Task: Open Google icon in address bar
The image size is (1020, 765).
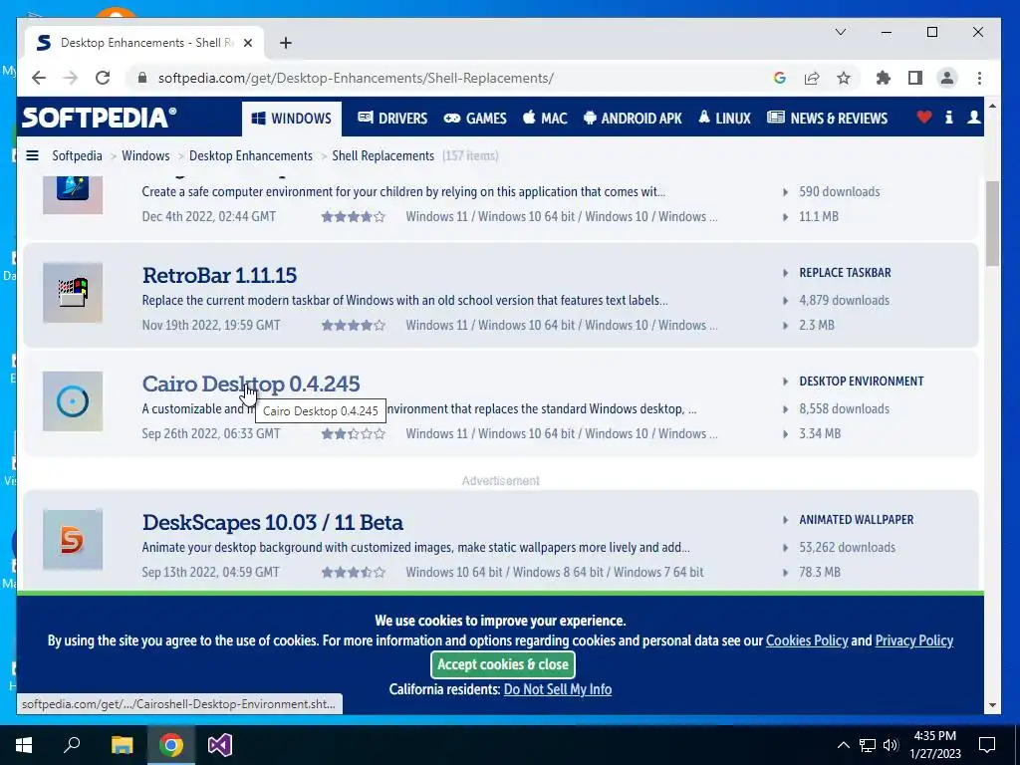Action: tap(779, 78)
